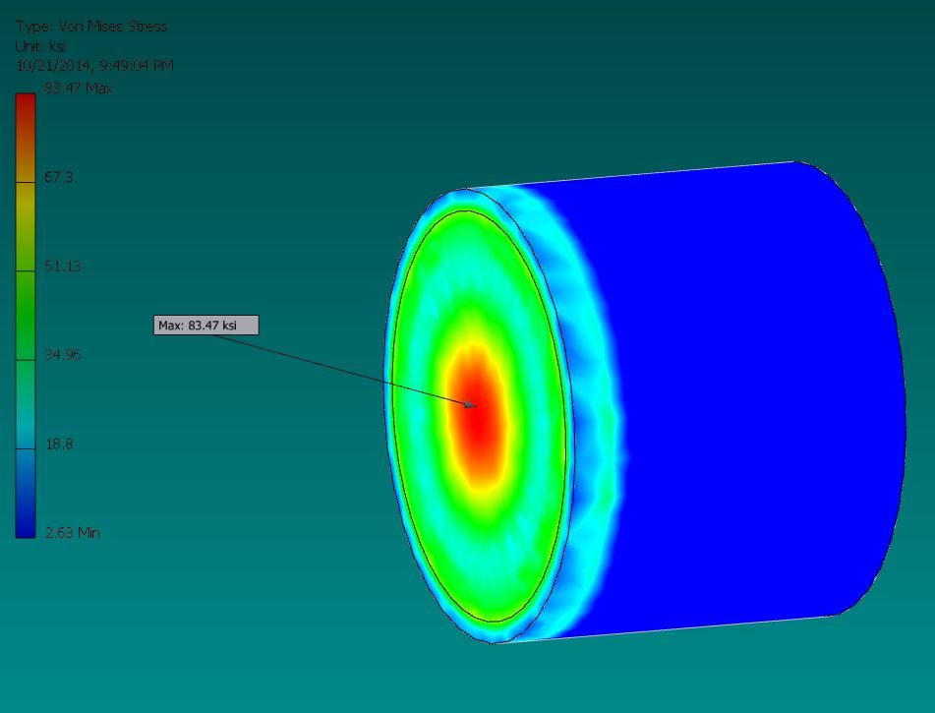Click the '2.63 Min' legend value
The height and width of the screenshot is (713, 935).
click(72, 533)
